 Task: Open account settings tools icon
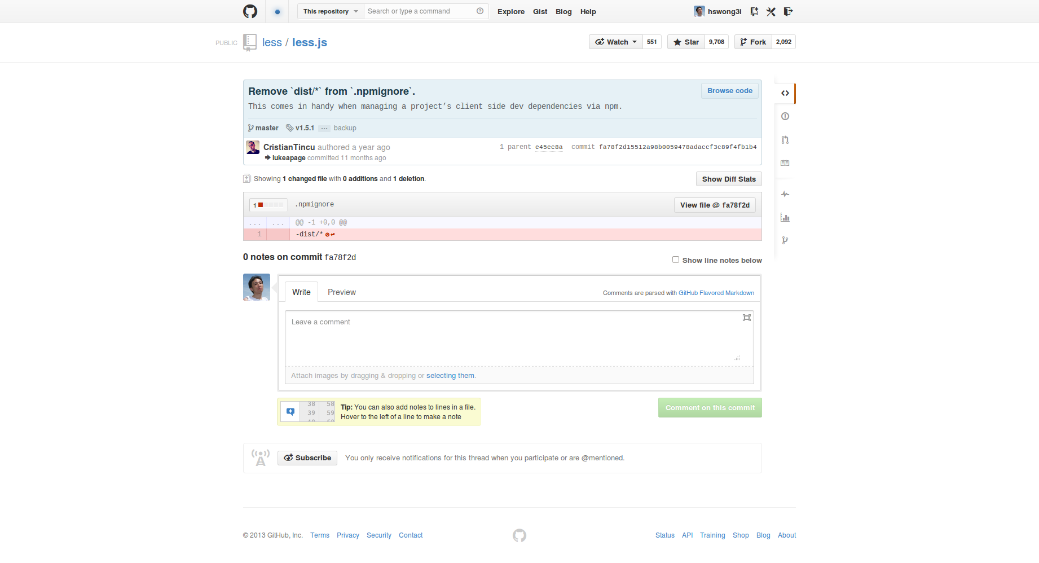(x=771, y=11)
